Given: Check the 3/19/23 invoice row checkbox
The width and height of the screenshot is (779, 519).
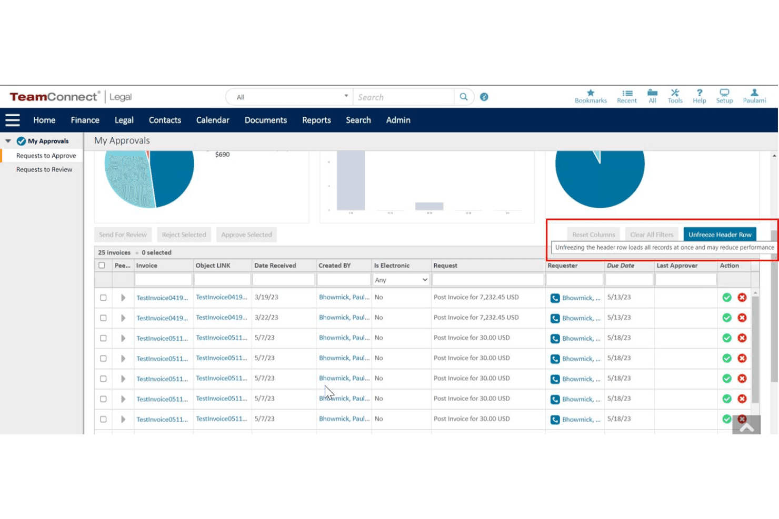Looking at the screenshot, I should 103,298.
